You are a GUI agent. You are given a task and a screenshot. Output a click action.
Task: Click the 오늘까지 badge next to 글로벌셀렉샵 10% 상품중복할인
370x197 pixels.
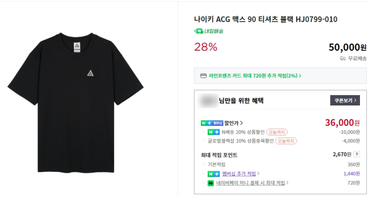pos(286,141)
